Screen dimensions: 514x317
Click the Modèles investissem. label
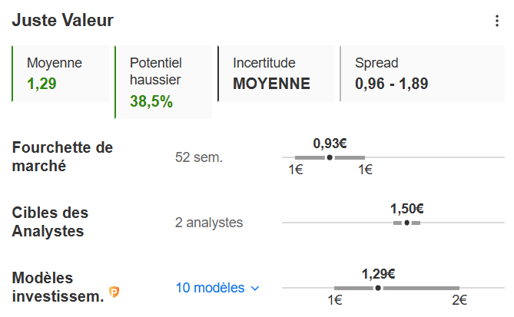(x=58, y=286)
